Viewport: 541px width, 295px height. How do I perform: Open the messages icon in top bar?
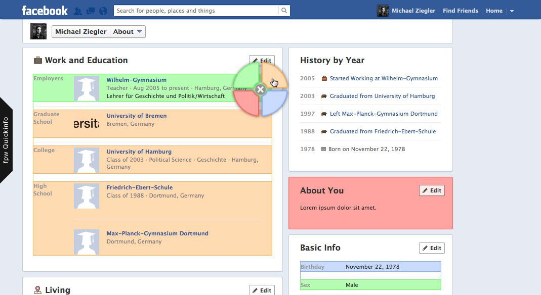[x=90, y=11]
